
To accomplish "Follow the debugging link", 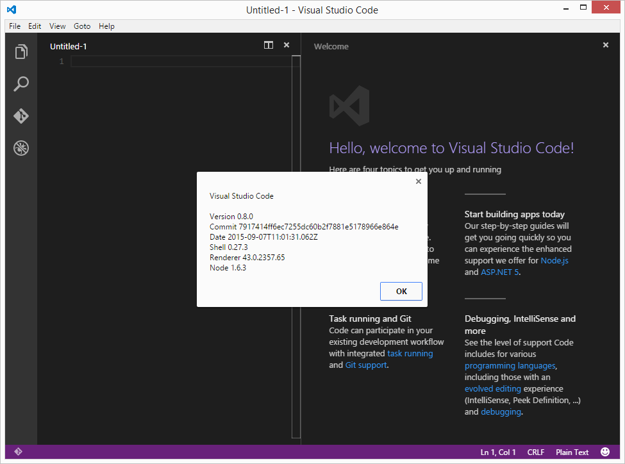I will (x=501, y=411).
